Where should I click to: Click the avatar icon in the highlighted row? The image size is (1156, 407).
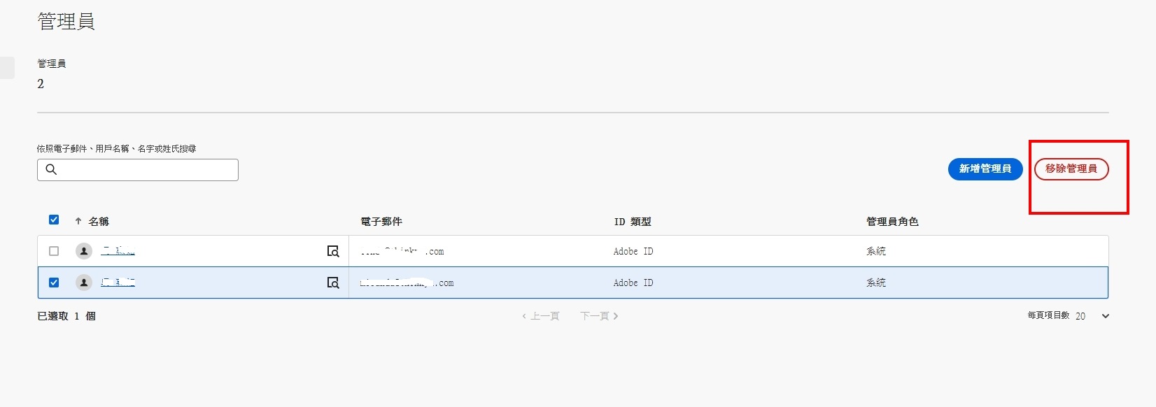click(84, 283)
